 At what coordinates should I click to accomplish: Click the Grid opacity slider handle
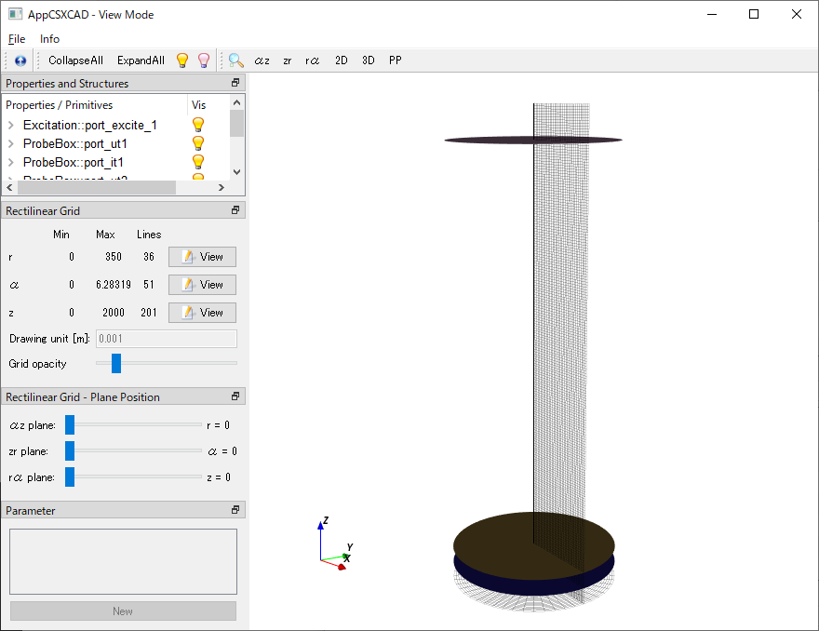[x=116, y=364]
